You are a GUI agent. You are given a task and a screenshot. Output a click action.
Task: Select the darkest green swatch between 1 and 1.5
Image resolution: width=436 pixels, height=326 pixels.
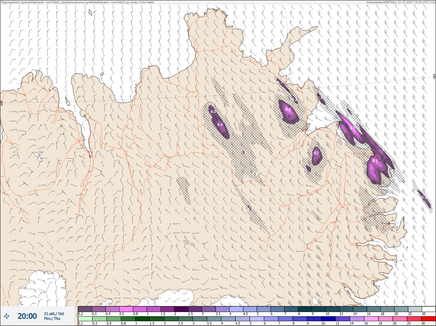(142, 319)
